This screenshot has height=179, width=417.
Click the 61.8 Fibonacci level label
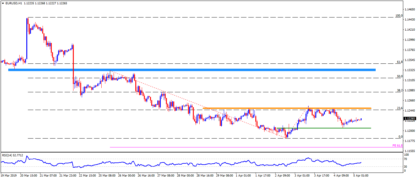(399, 62)
